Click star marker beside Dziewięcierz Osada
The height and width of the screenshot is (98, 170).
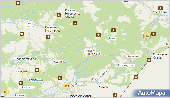click(149, 60)
